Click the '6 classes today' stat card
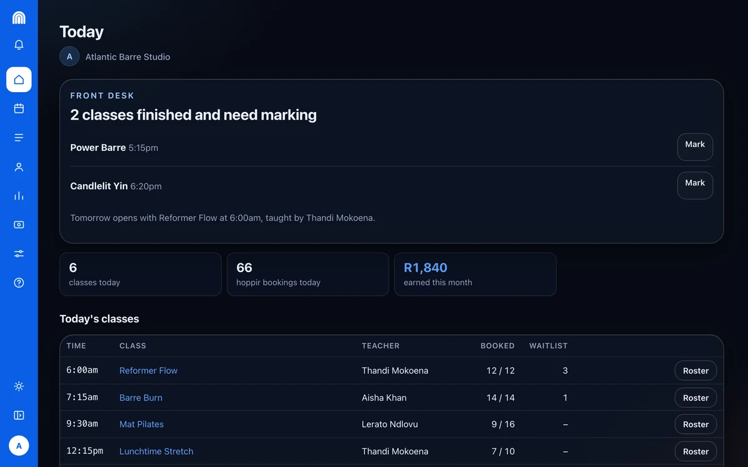The height and width of the screenshot is (467, 748). pyautogui.click(x=140, y=274)
